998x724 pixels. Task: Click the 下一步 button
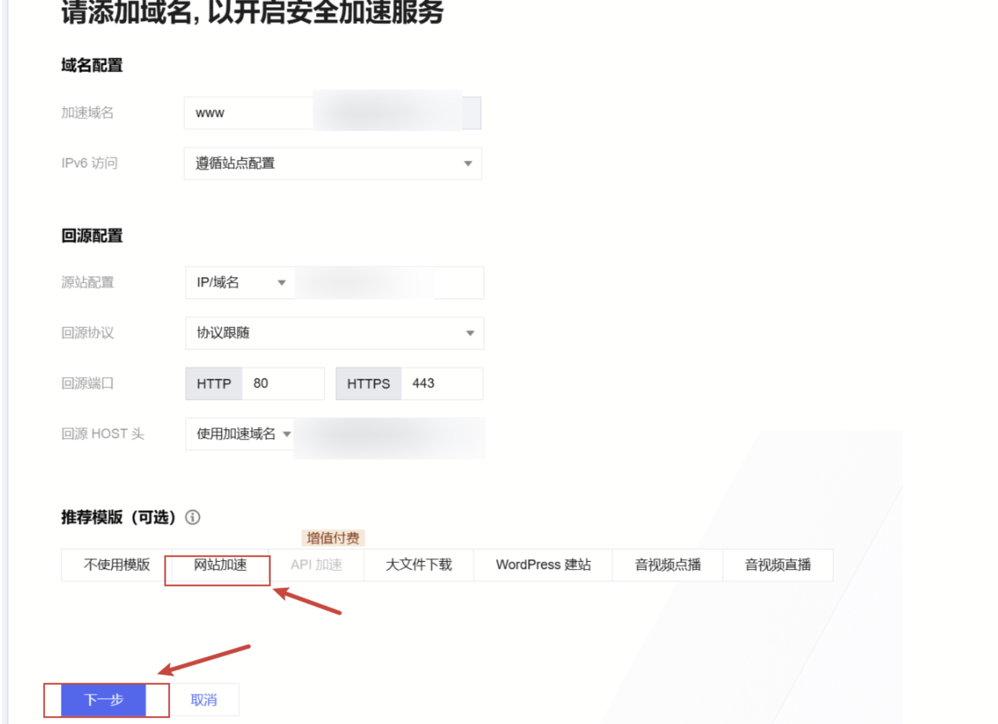(x=103, y=700)
